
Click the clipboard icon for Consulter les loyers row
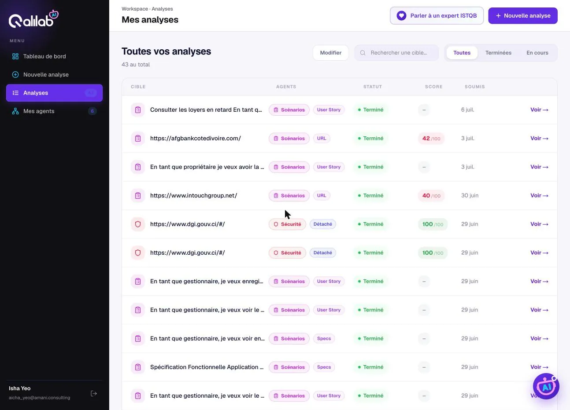pyautogui.click(x=138, y=110)
